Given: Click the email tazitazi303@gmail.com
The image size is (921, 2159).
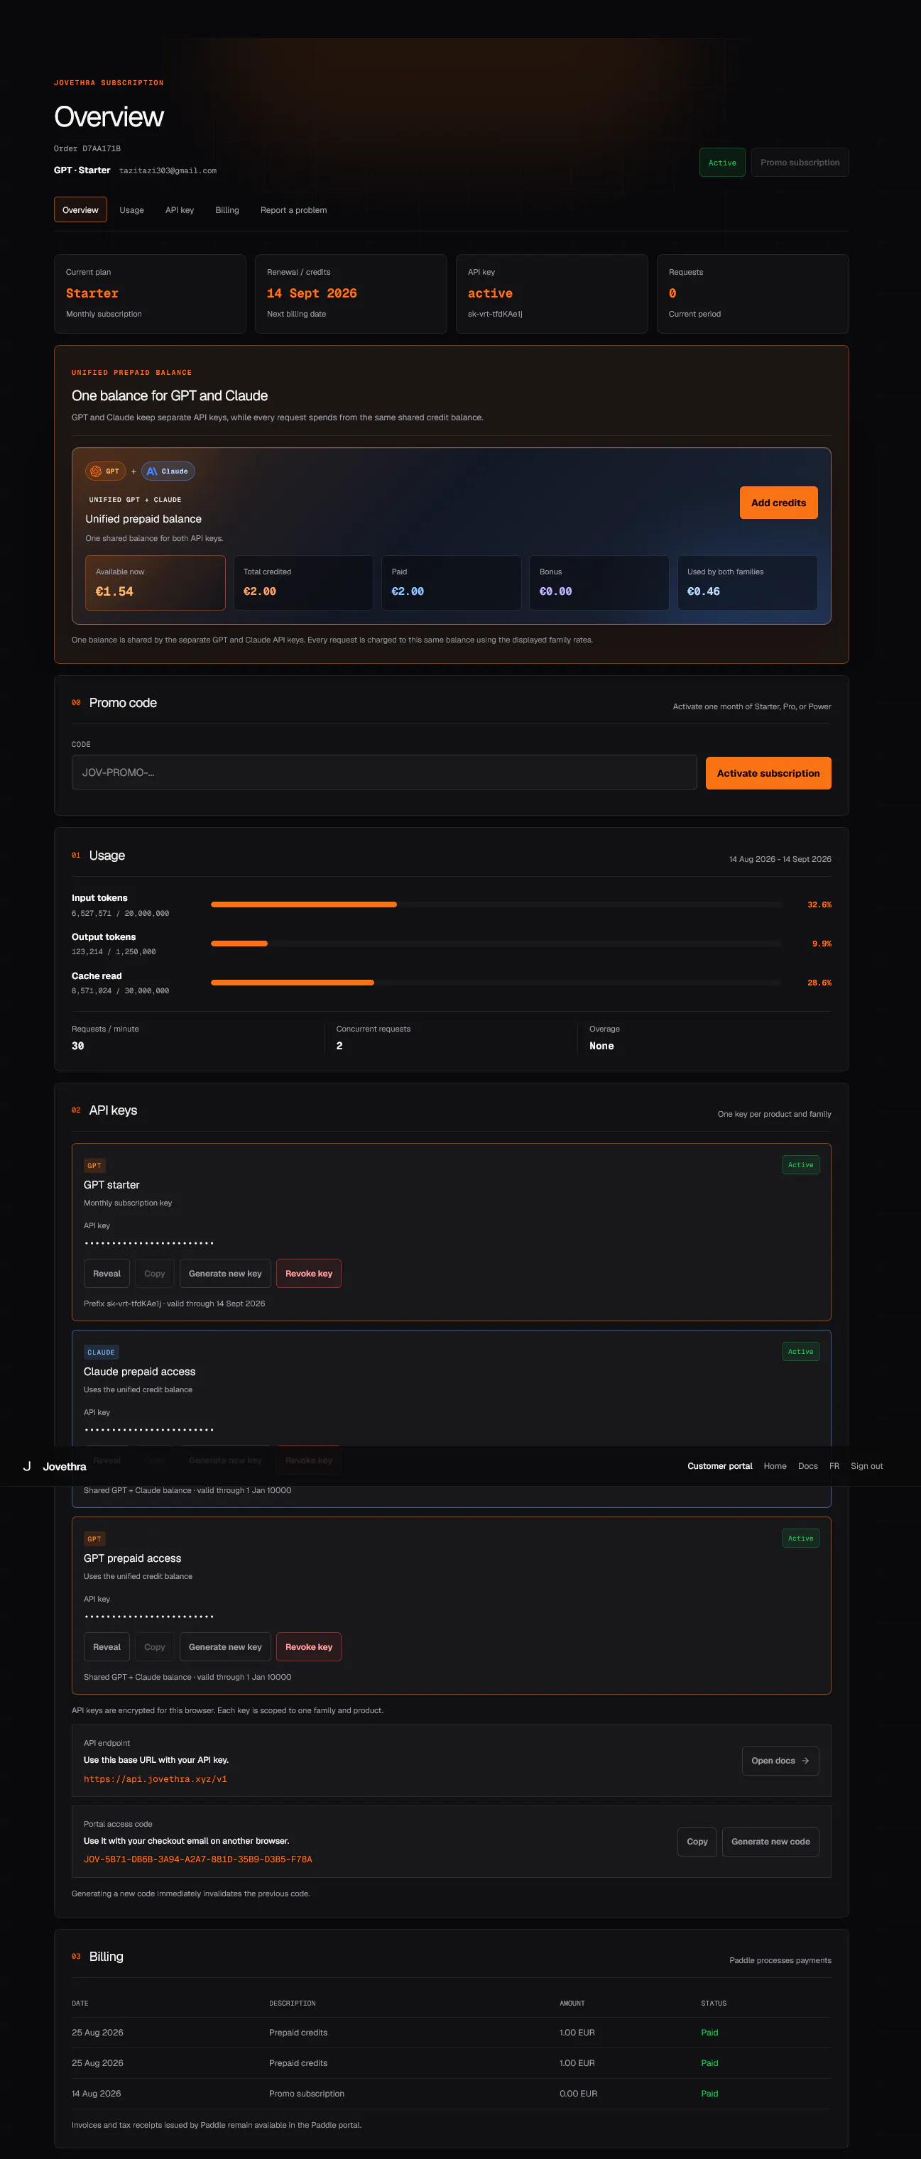Looking at the screenshot, I should (168, 171).
